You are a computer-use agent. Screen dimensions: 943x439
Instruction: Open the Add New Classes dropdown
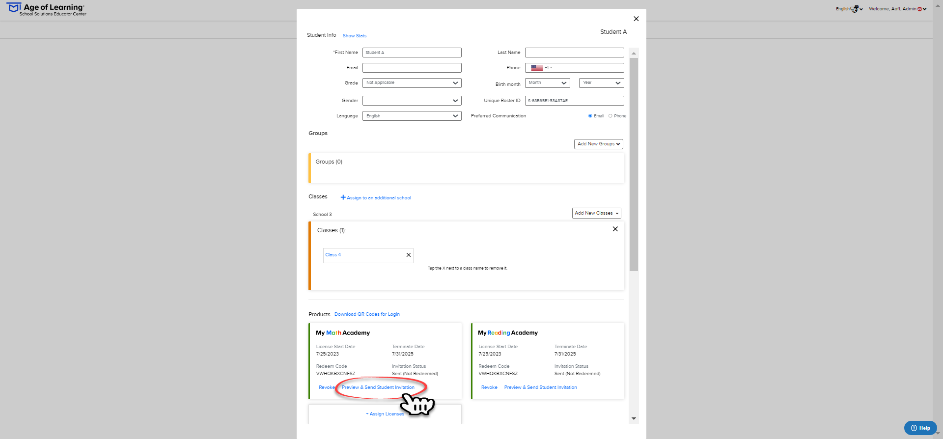point(597,213)
